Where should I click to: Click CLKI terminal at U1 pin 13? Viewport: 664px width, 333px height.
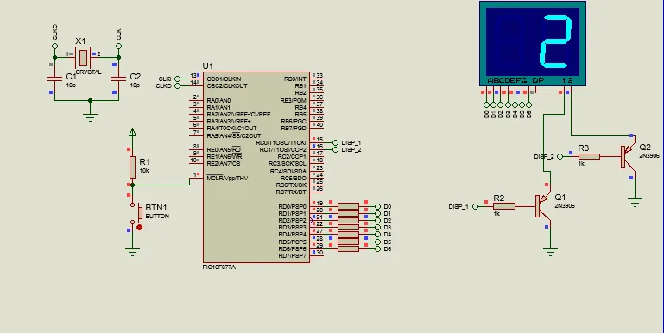[177, 79]
